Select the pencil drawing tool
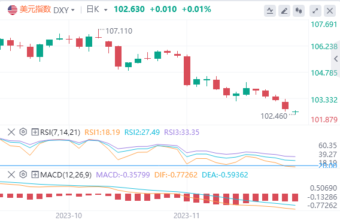The height and width of the screenshot is (223, 340). point(284,11)
